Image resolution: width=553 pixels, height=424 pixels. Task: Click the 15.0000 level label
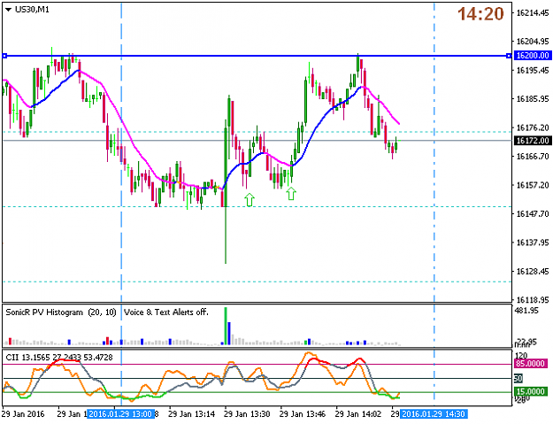coord(531,391)
